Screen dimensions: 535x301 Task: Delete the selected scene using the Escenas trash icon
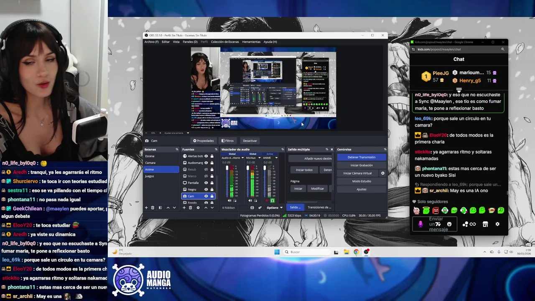tap(153, 208)
